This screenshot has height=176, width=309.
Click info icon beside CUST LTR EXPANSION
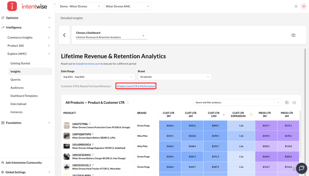pos(251,114)
